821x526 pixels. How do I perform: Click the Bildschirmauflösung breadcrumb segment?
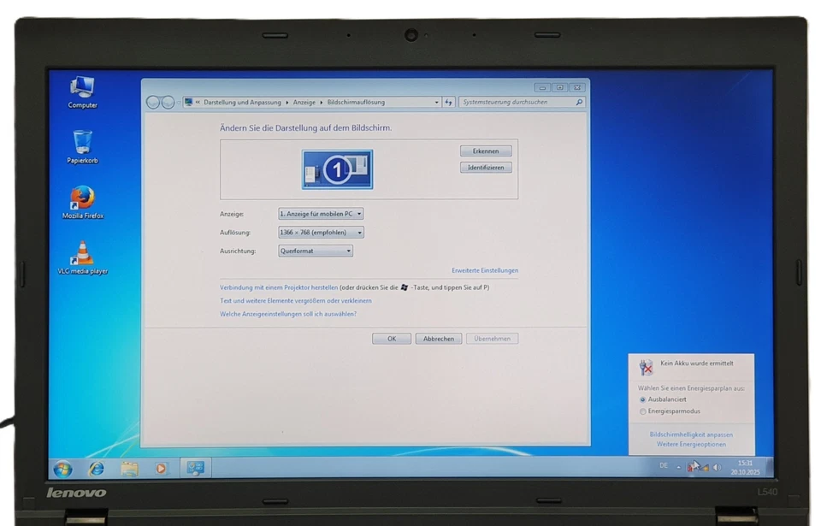[x=356, y=102]
